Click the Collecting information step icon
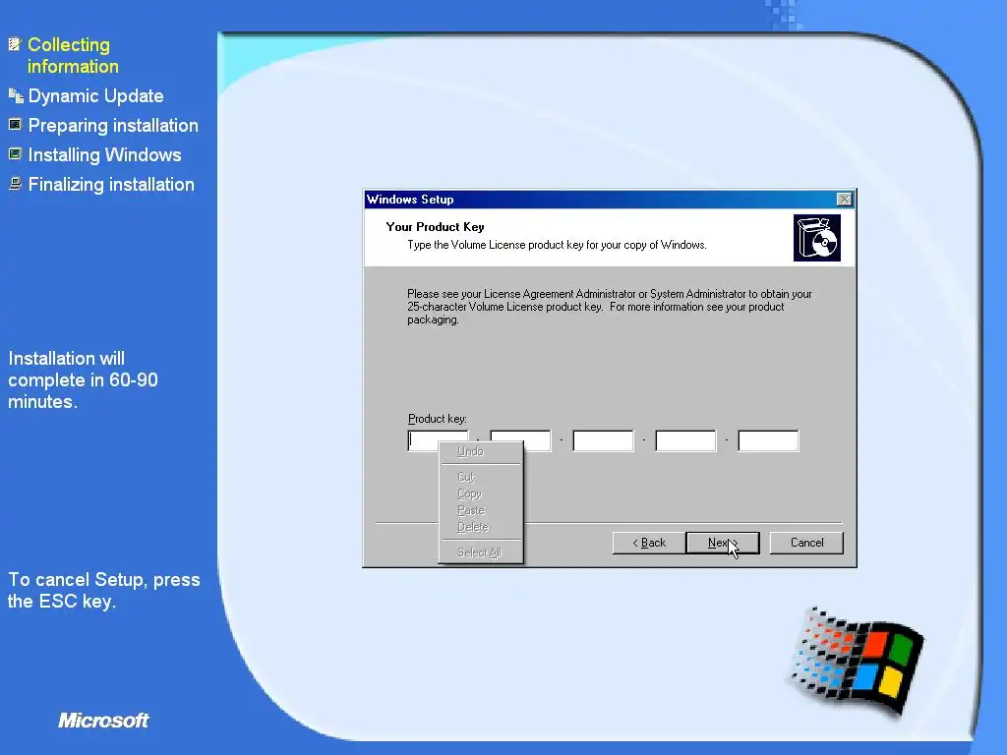This screenshot has height=755, width=1007. (15, 44)
